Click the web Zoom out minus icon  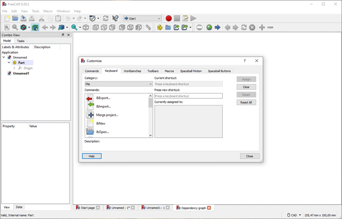(270, 27)
